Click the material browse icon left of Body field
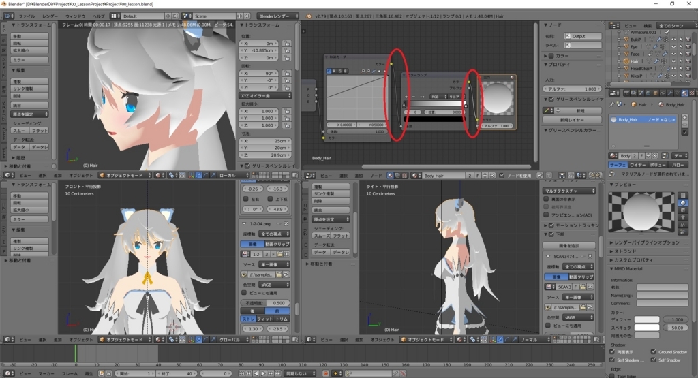Image resolution: width=698 pixels, height=378 pixels. [x=613, y=156]
